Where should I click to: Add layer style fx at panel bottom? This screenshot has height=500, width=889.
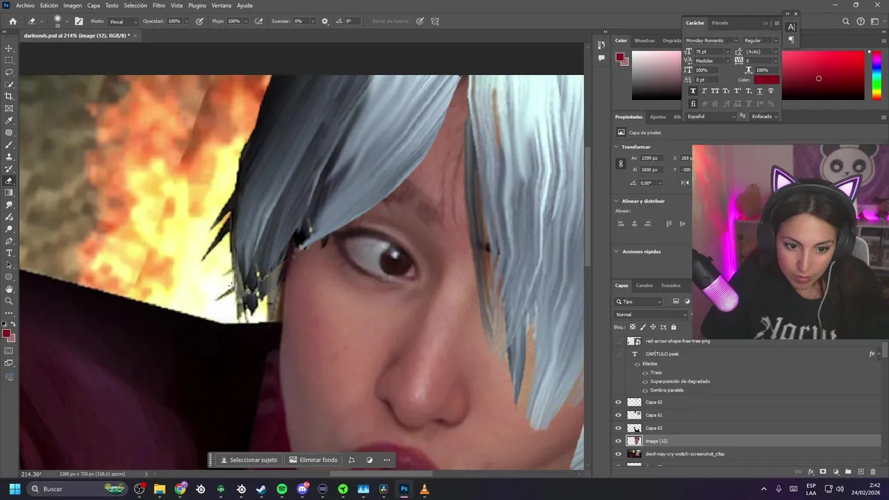[x=811, y=472]
